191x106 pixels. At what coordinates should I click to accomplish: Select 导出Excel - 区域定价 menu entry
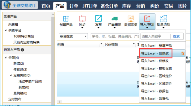click(x=162, y=76)
